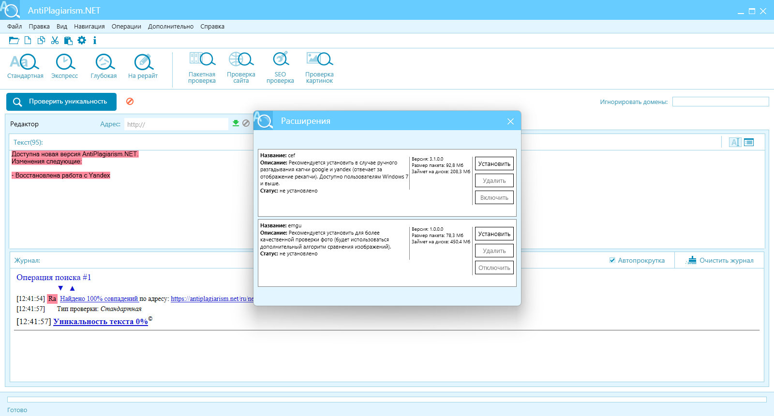Open the Дополнительно menu
This screenshot has height=416, width=774.
pos(171,27)
